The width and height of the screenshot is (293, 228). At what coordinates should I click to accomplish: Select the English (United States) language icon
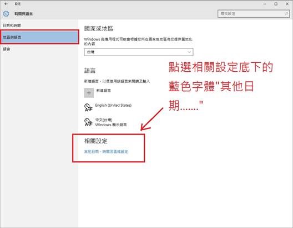click(x=88, y=107)
